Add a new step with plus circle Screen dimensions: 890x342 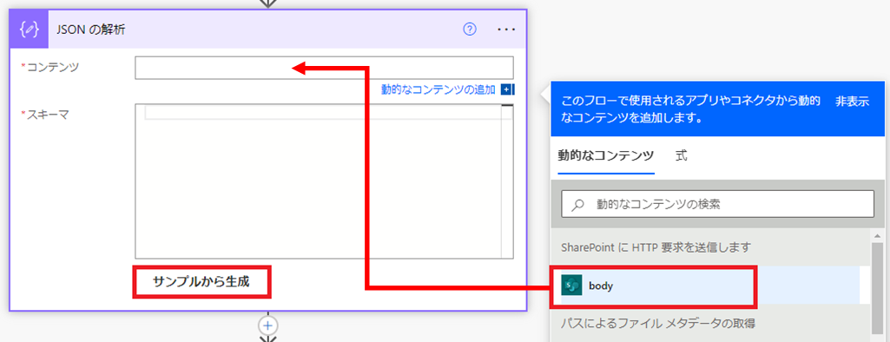(x=268, y=326)
